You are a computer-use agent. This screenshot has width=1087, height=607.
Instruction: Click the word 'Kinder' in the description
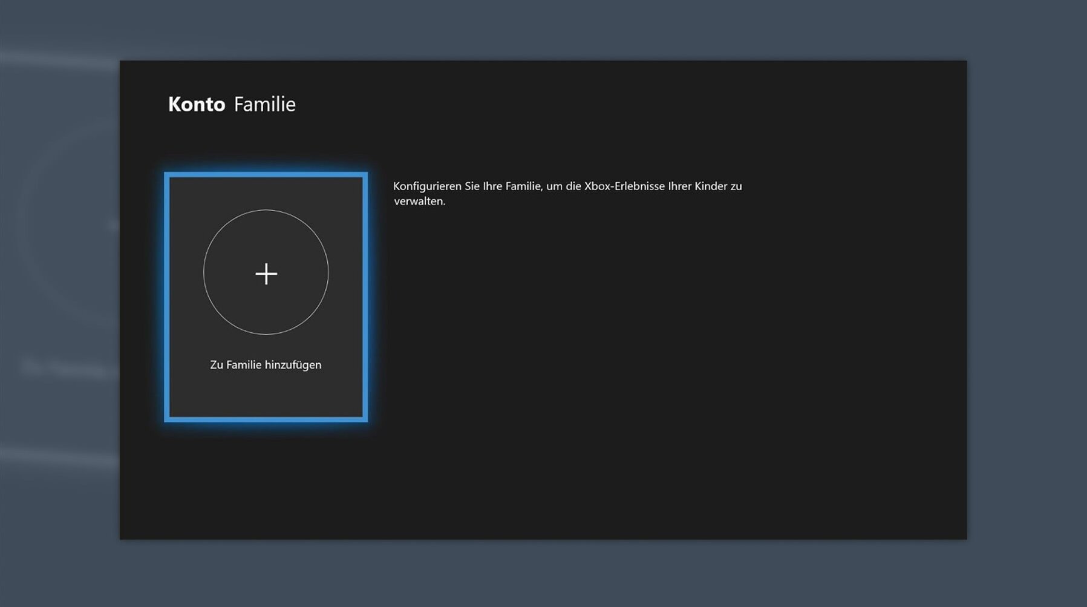(x=711, y=186)
